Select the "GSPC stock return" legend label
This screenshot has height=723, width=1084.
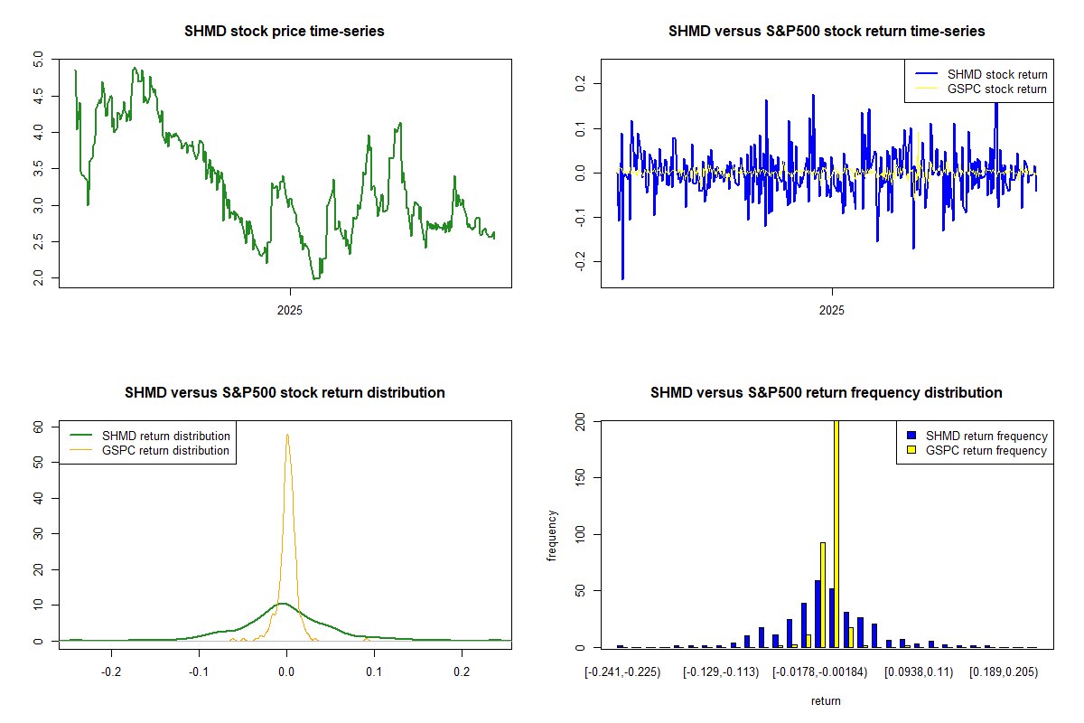pyautogui.click(x=996, y=89)
